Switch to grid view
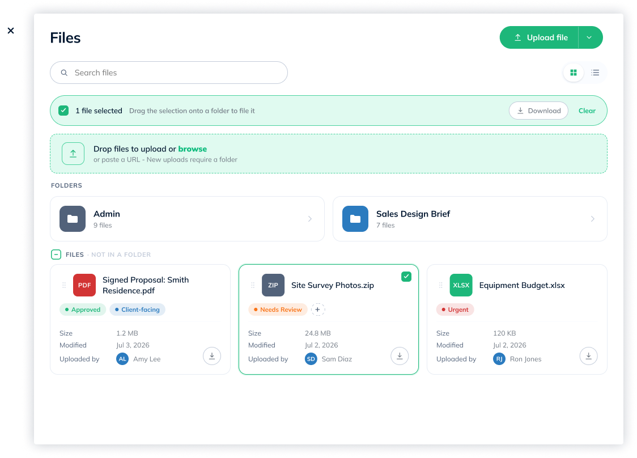This screenshot has width=637, height=458. point(573,73)
